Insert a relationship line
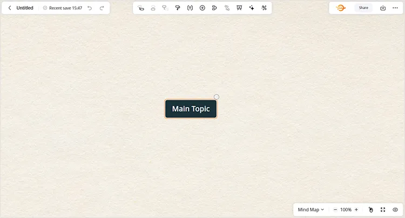 pos(227,8)
